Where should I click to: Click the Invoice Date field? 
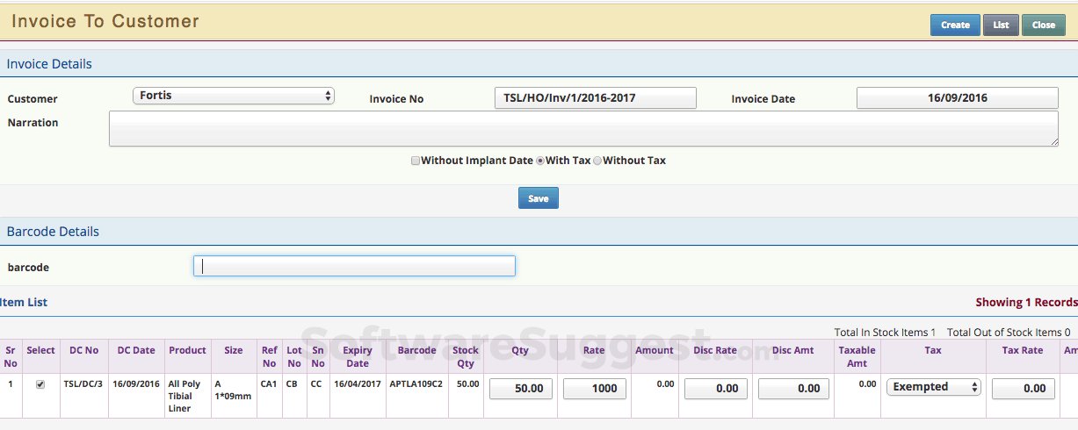coord(958,97)
